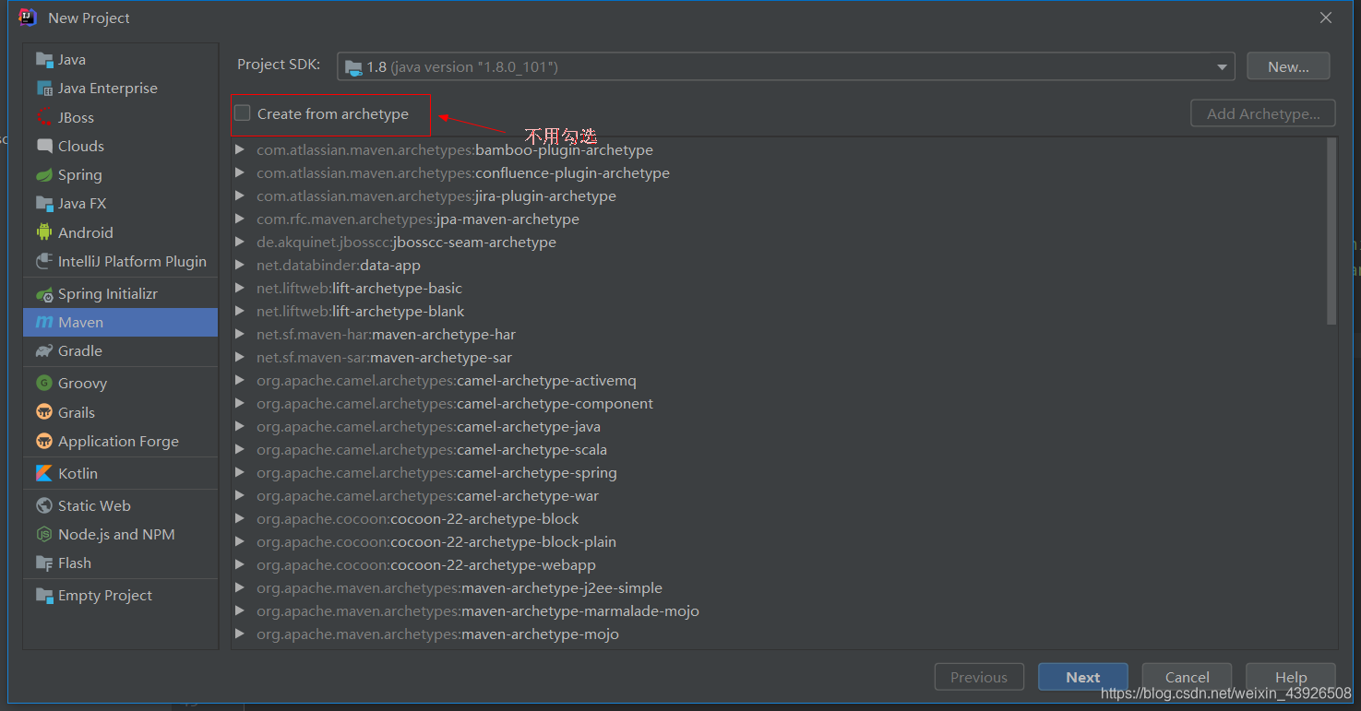
Task: Click the Add Archetype... button
Action: pyautogui.click(x=1263, y=113)
